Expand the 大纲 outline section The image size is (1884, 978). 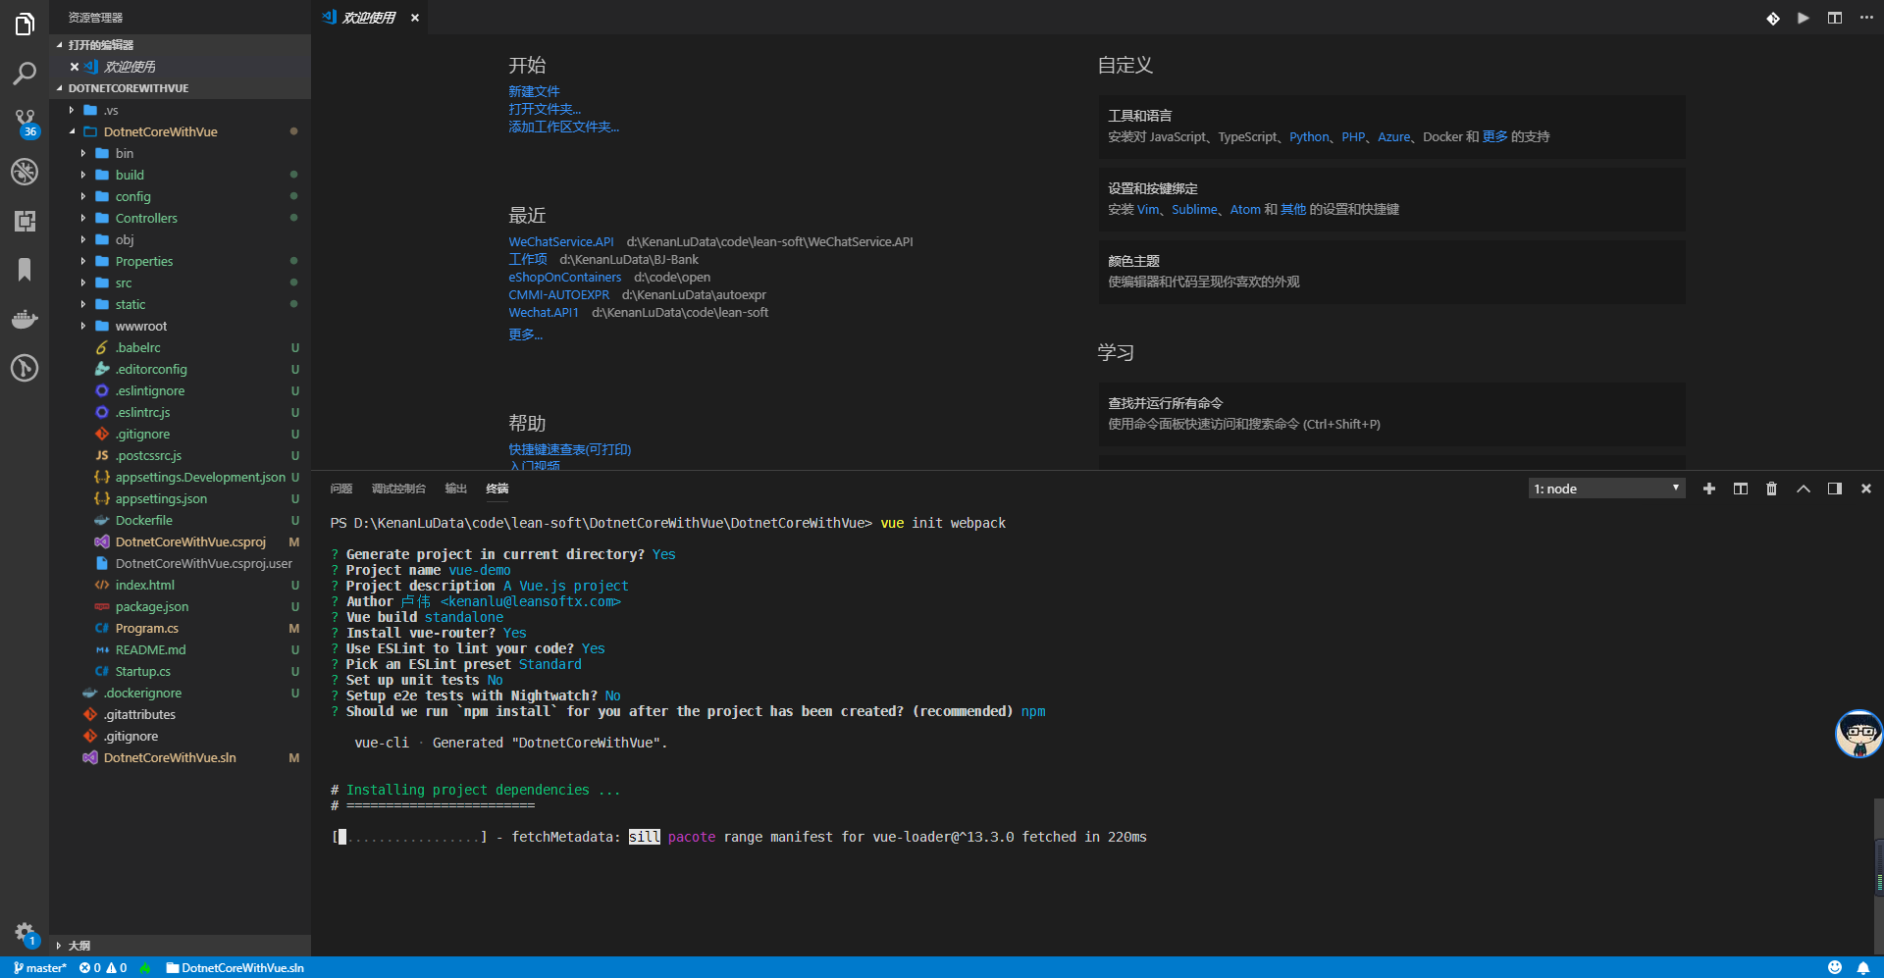click(x=180, y=946)
